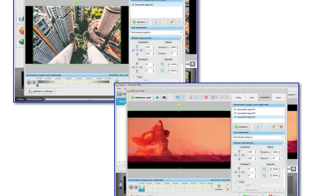Open animation type dropdown in upper-left window
This screenshot has width=314, height=196.
coord(156,32)
